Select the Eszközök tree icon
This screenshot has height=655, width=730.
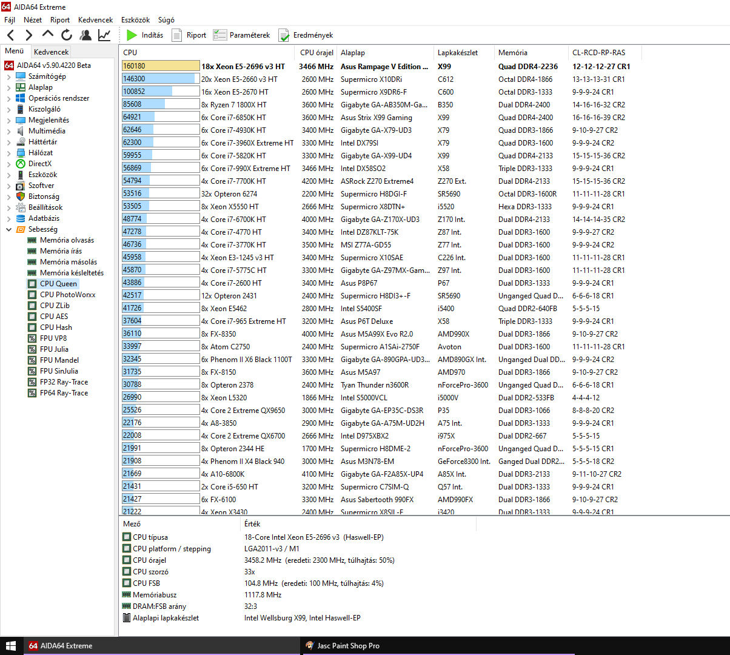[21, 175]
